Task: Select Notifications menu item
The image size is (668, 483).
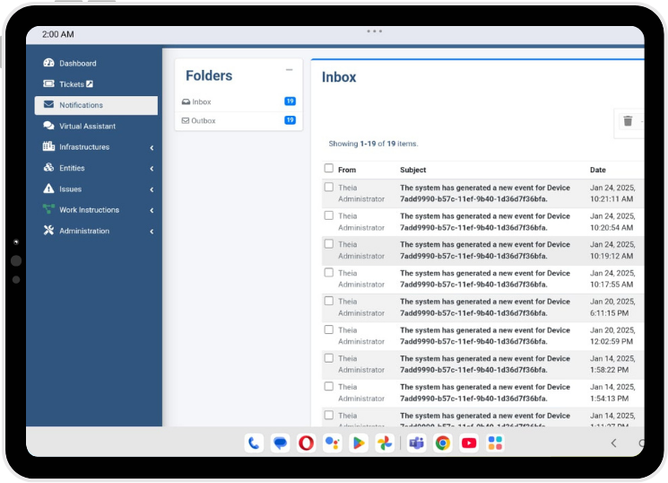Action: [x=96, y=105]
